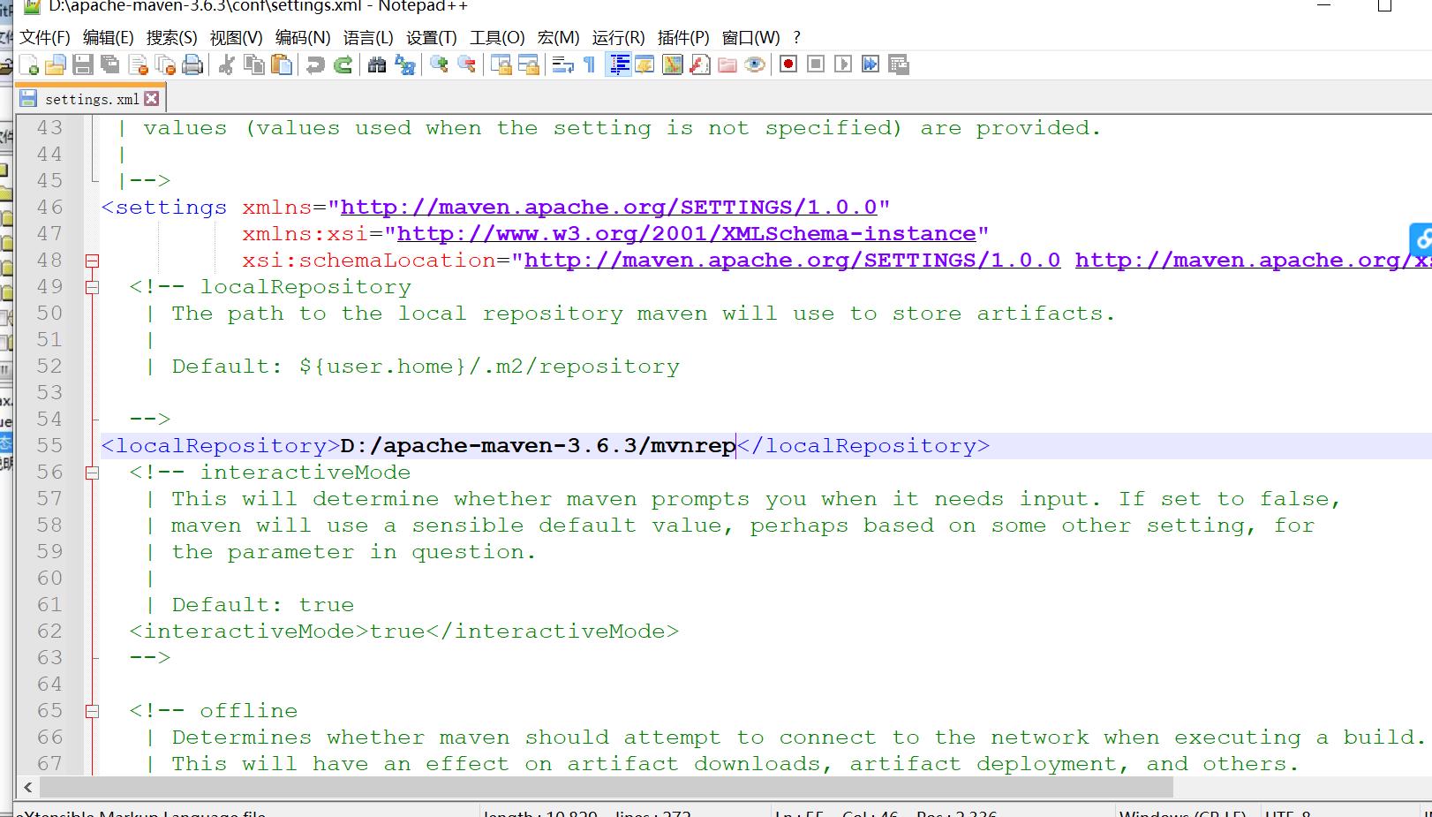Viewport: 1432px width, 817px height.
Task: Click the Close document toolbar icon
Action: 138,64
